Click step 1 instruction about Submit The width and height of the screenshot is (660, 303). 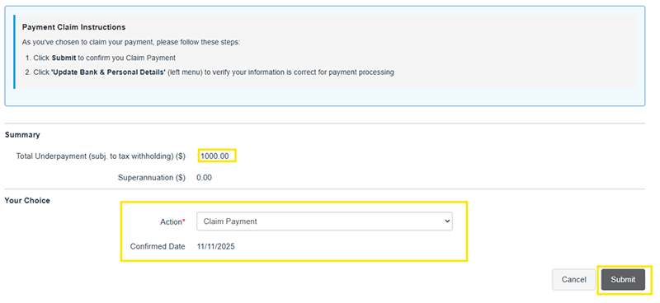tap(105, 58)
